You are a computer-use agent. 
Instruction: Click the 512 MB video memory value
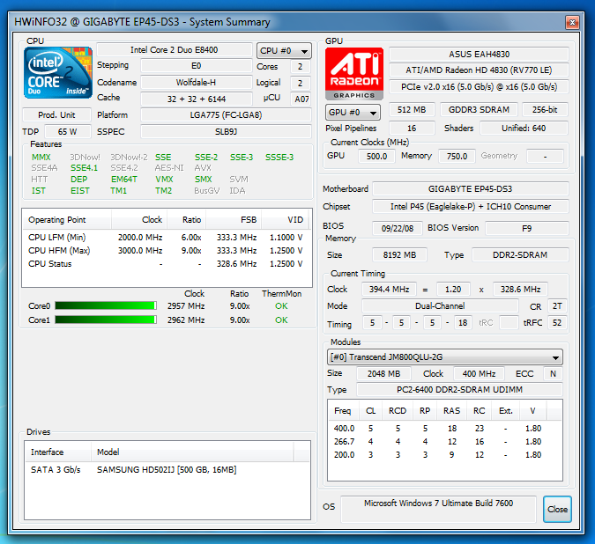point(412,110)
